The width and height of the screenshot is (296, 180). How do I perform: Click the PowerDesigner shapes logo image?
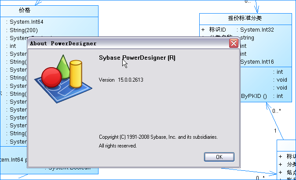tap(63, 79)
